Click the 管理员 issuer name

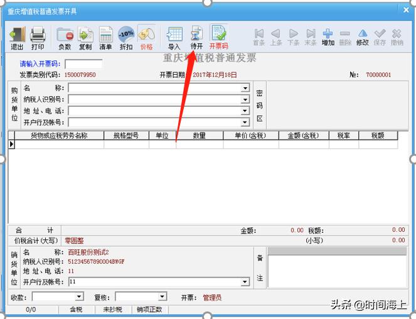212,298
